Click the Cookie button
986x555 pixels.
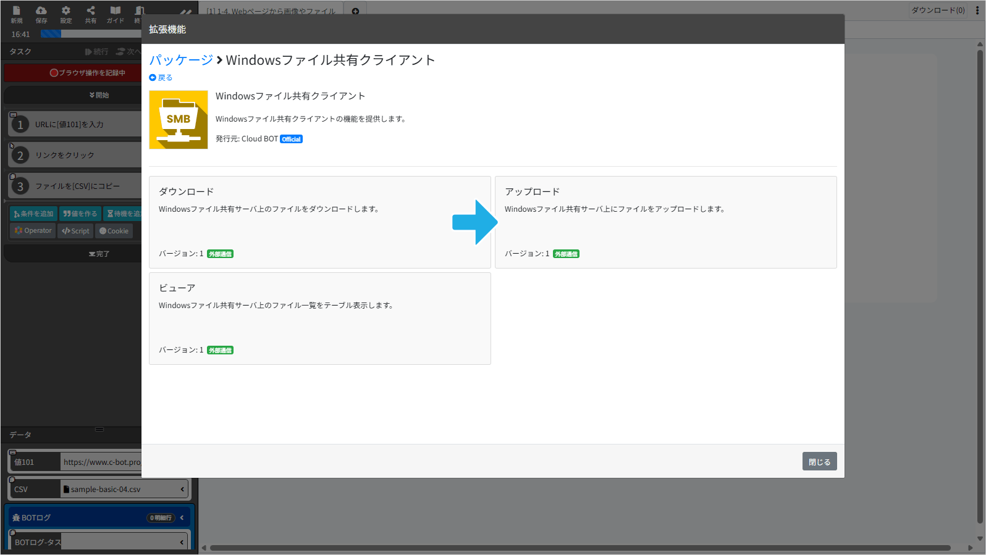(114, 231)
